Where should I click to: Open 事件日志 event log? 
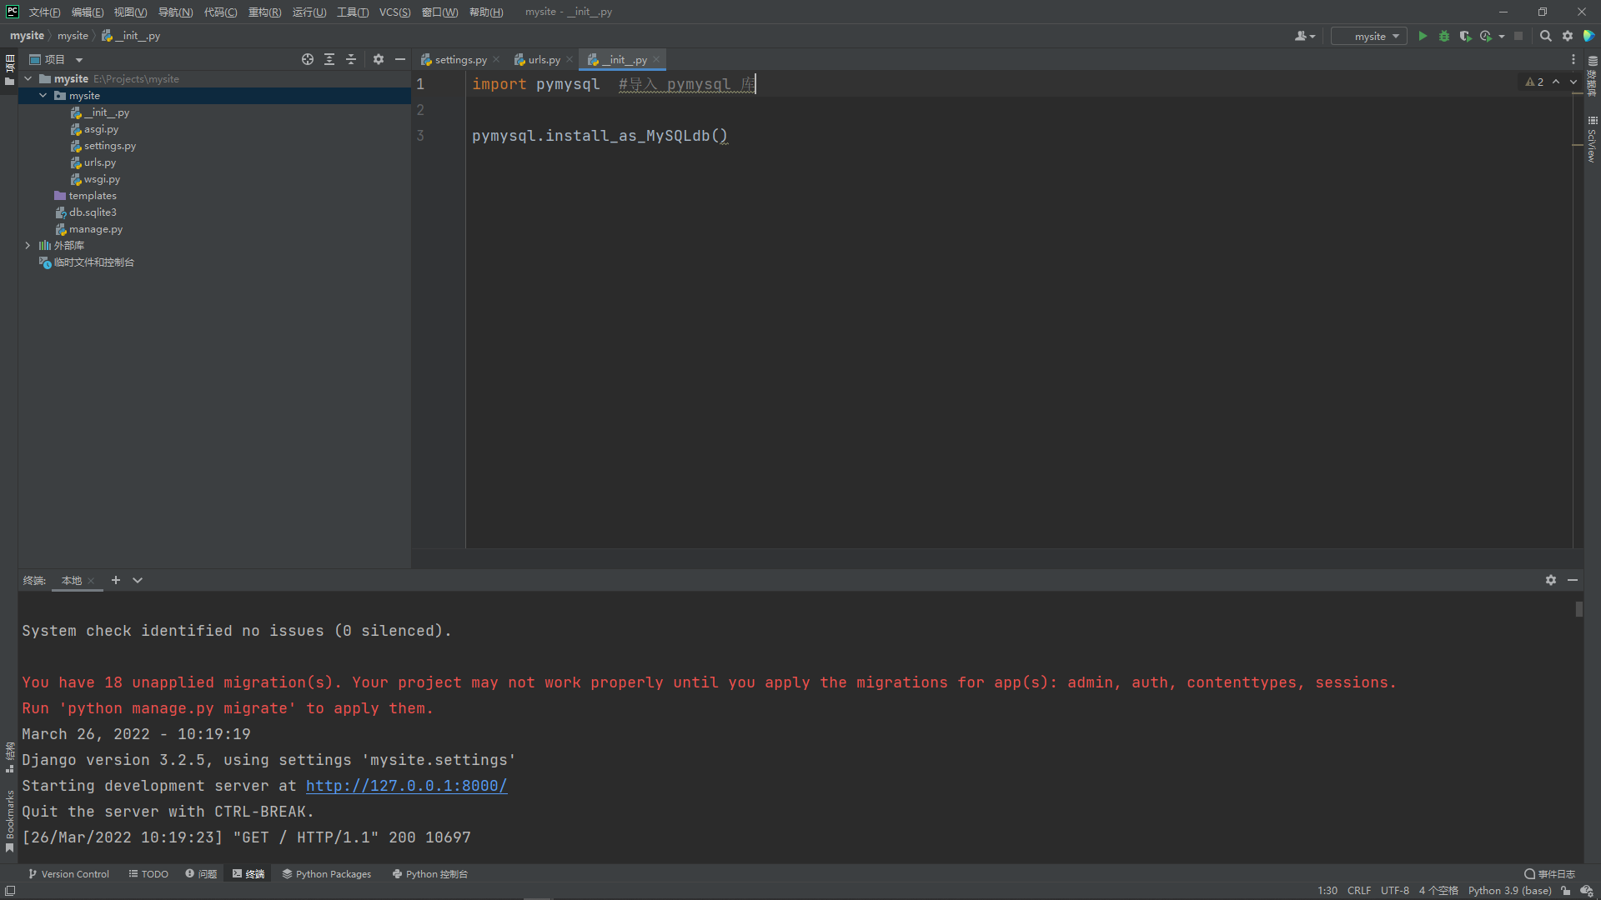click(1550, 873)
